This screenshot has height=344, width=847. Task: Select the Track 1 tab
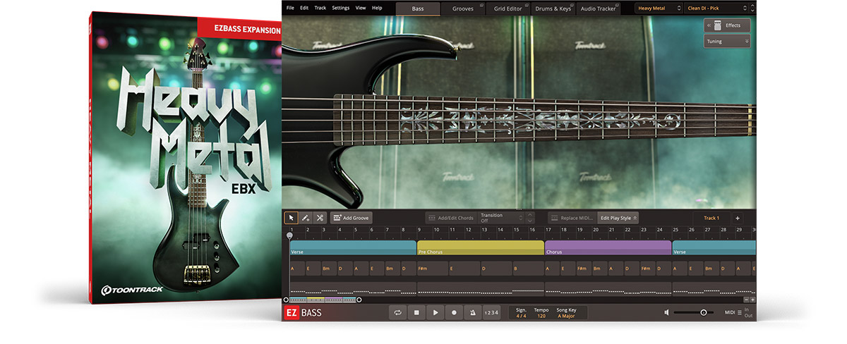(x=711, y=218)
